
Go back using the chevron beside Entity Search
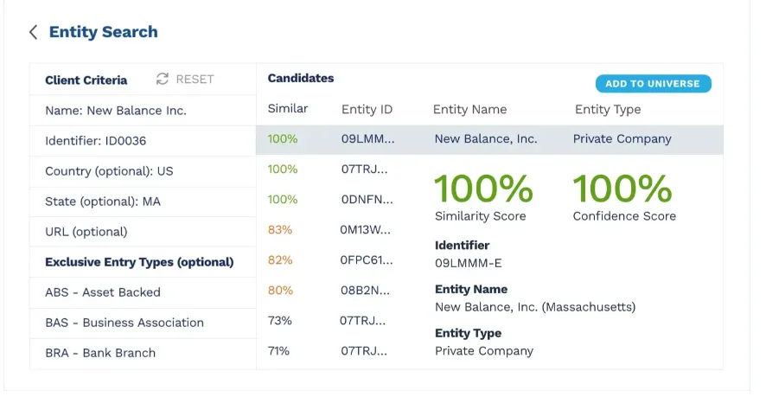coord(33,32)
